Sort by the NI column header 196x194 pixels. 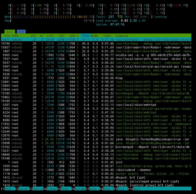(41, 36)
